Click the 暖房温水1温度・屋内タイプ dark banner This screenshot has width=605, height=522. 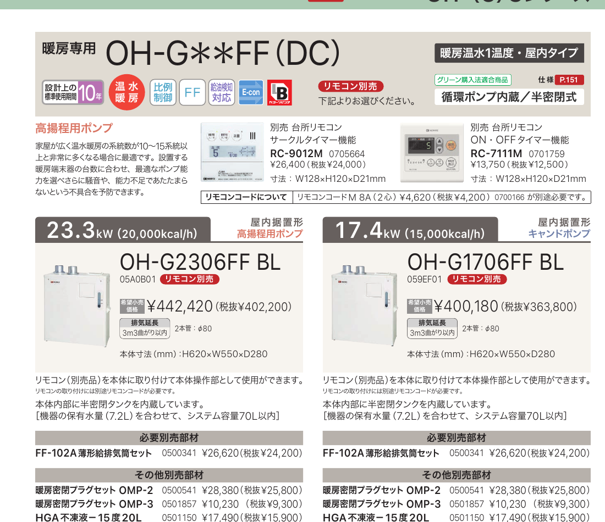click(x=509, y=53)
